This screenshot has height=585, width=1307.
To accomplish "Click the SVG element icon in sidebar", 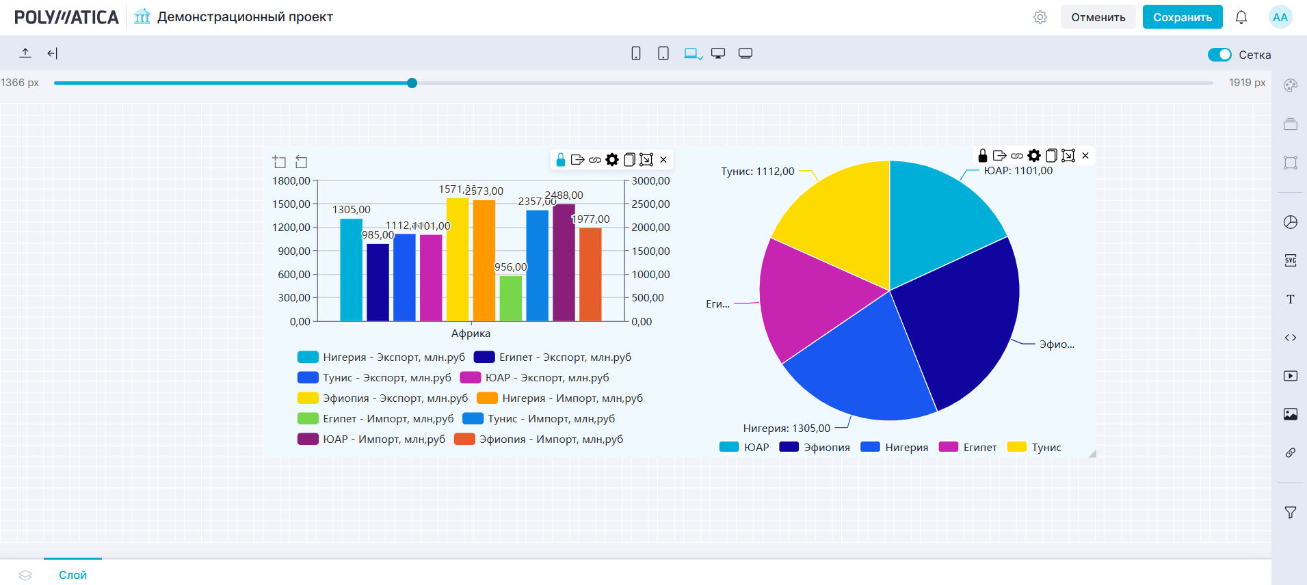I will (x=1290, y=260).
